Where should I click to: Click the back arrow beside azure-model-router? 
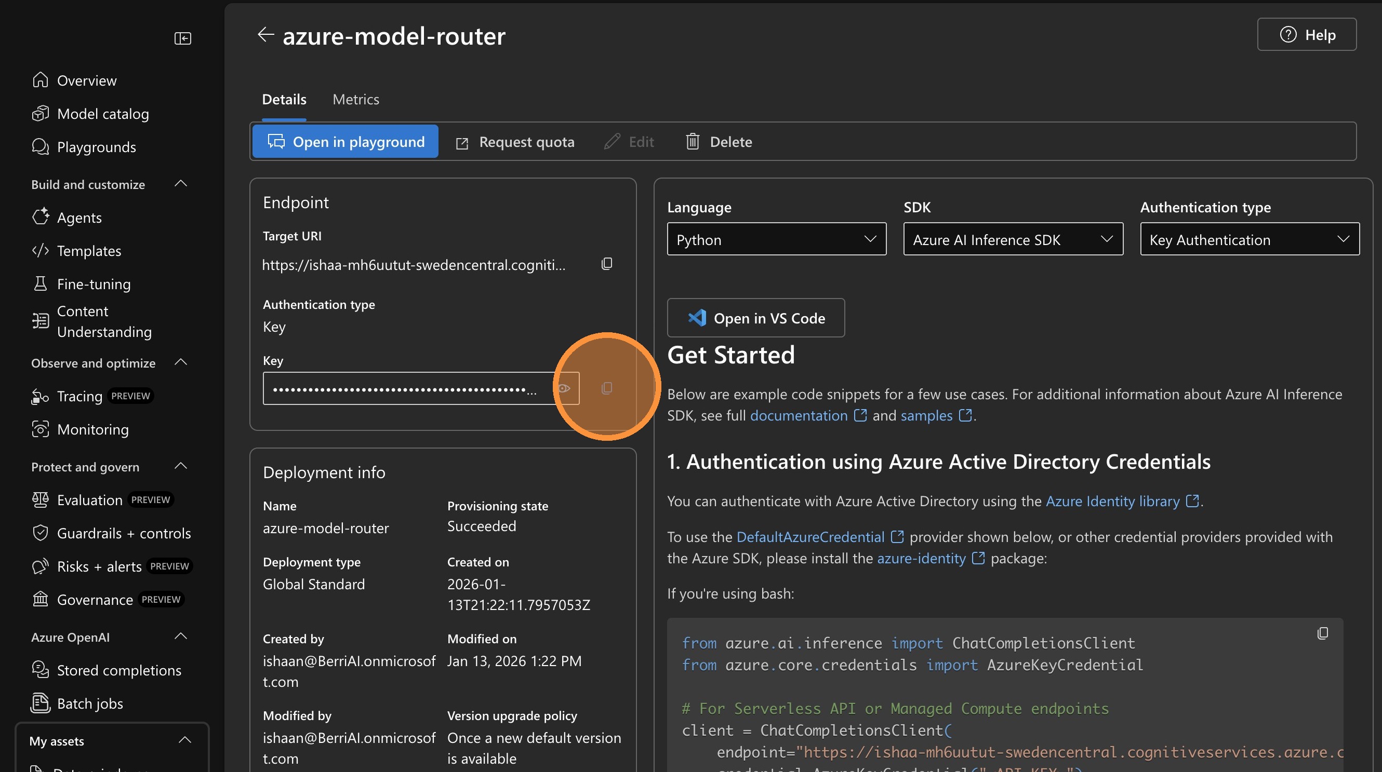pyautogui.click(x=265, y=35)
